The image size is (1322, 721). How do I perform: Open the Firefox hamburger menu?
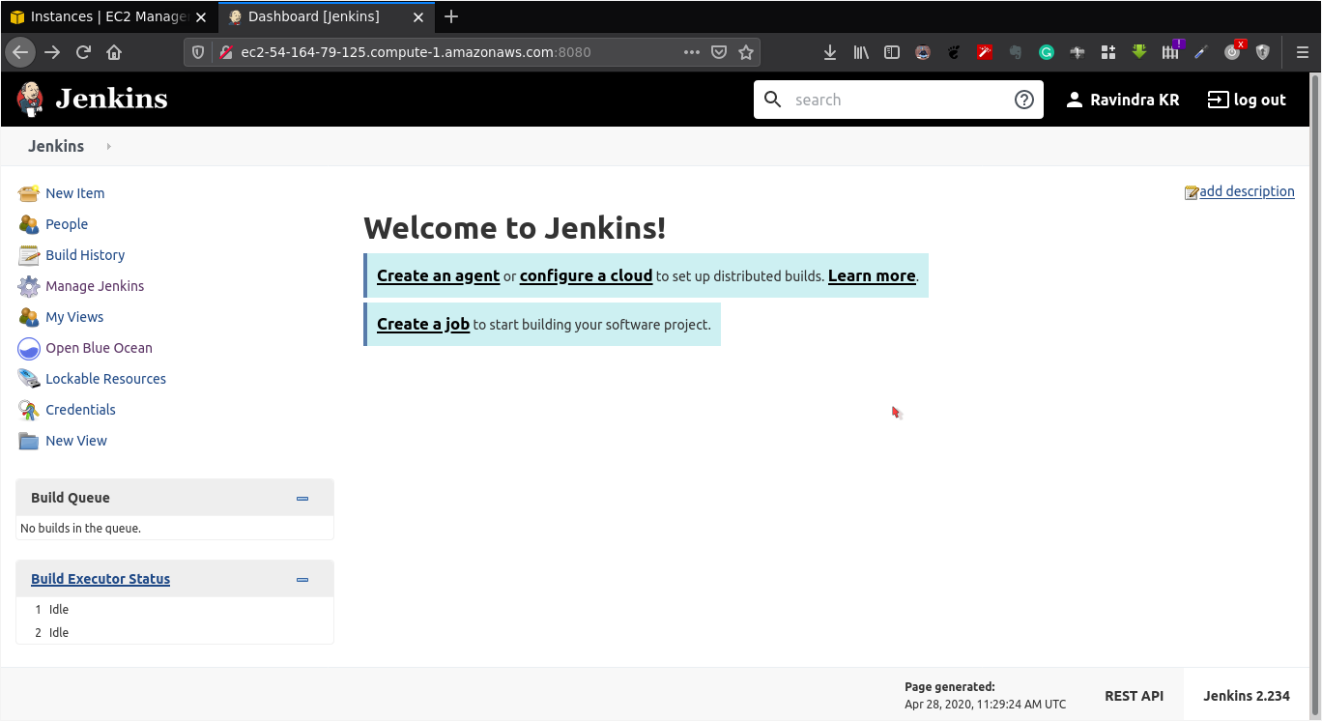pos(1302,52)
